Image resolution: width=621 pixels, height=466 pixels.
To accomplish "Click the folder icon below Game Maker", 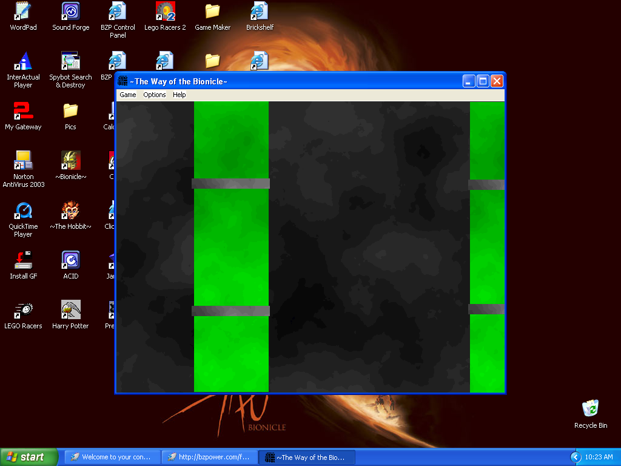I will [212, 61].
